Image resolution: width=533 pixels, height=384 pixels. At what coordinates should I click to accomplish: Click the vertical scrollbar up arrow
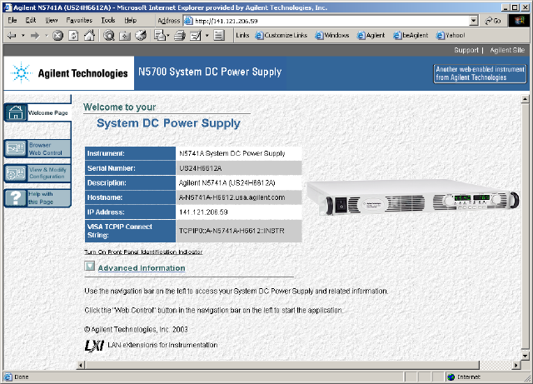point(525,99)
